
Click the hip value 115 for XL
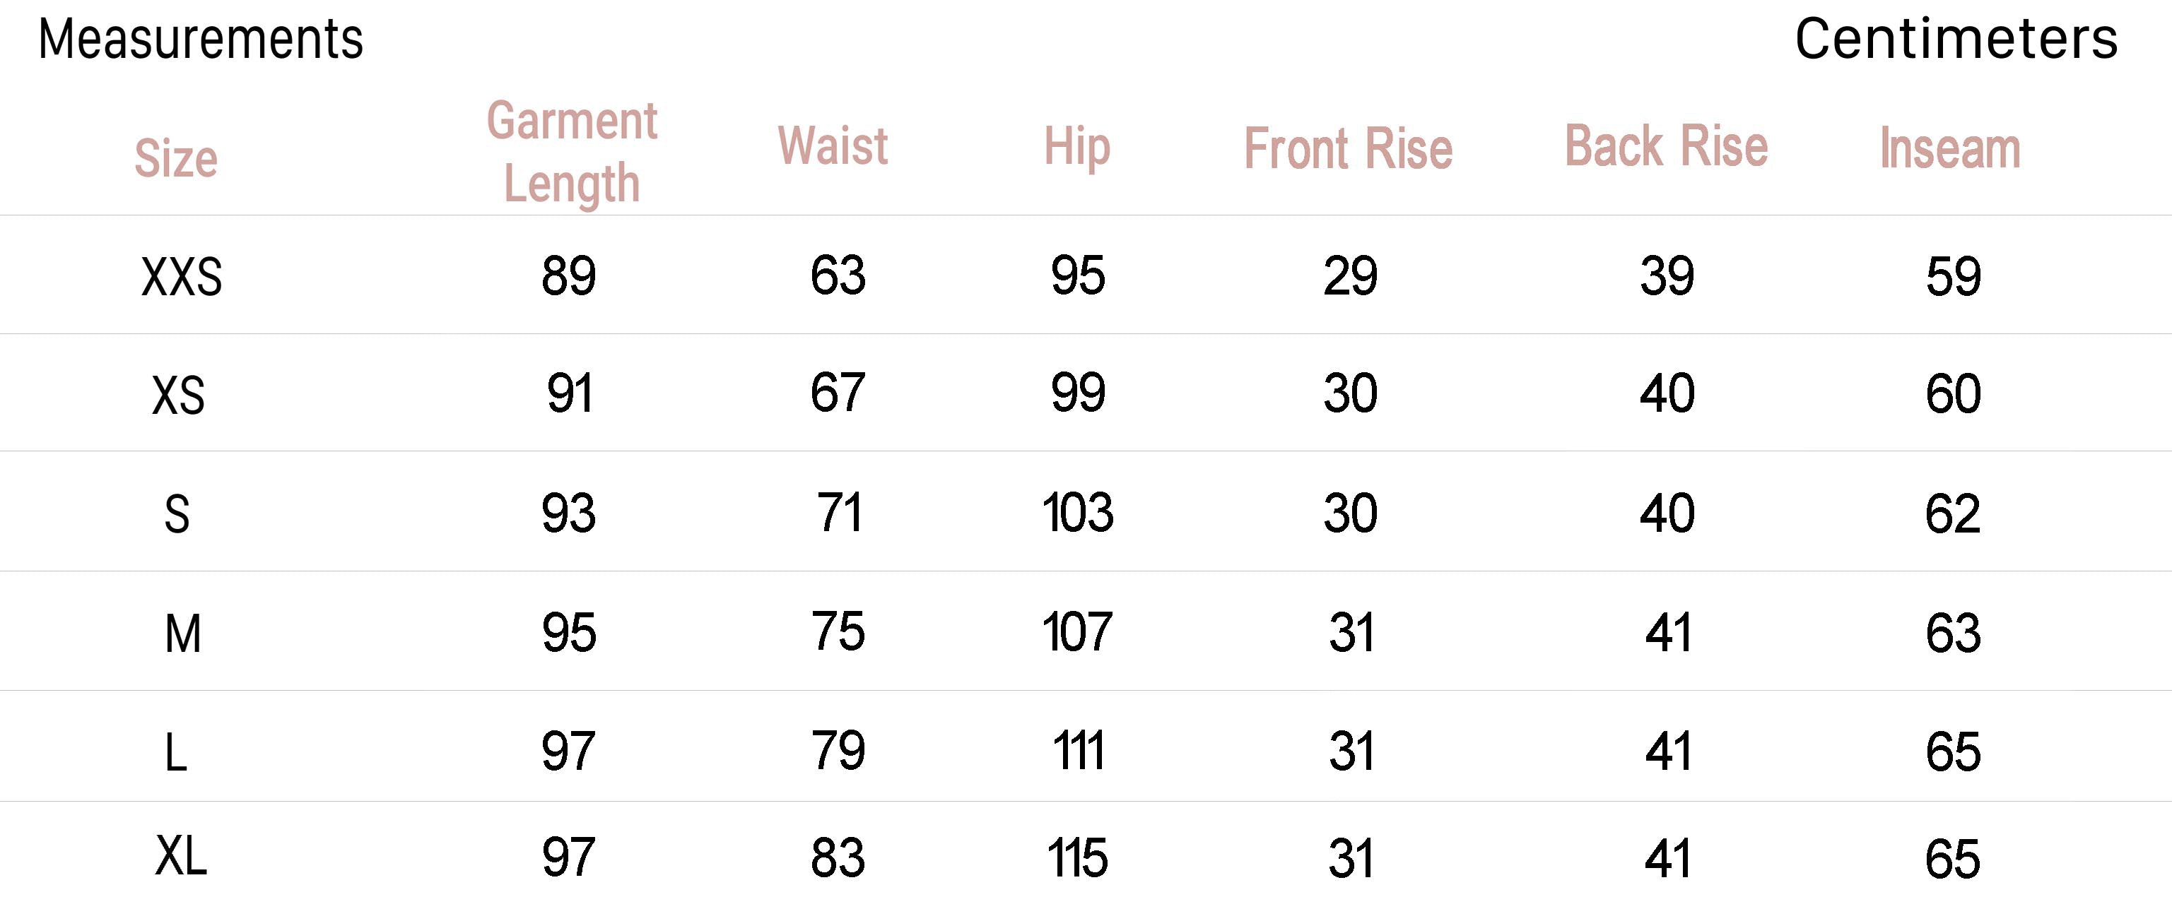click(1078, 858)
